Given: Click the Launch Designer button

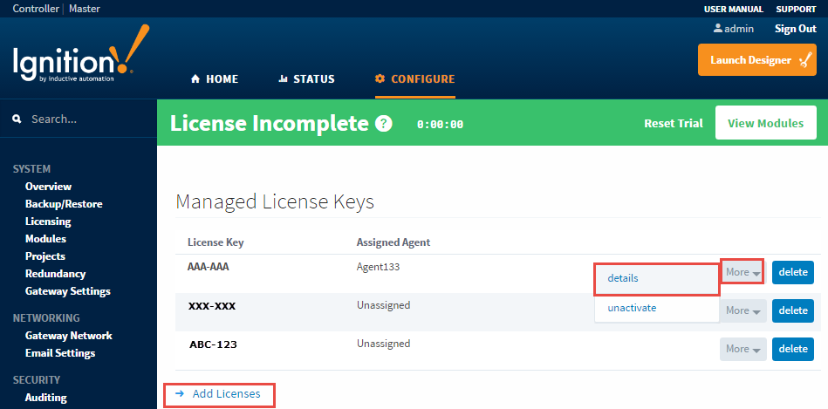Looking at the screenshot, I should tap(756, 60).
